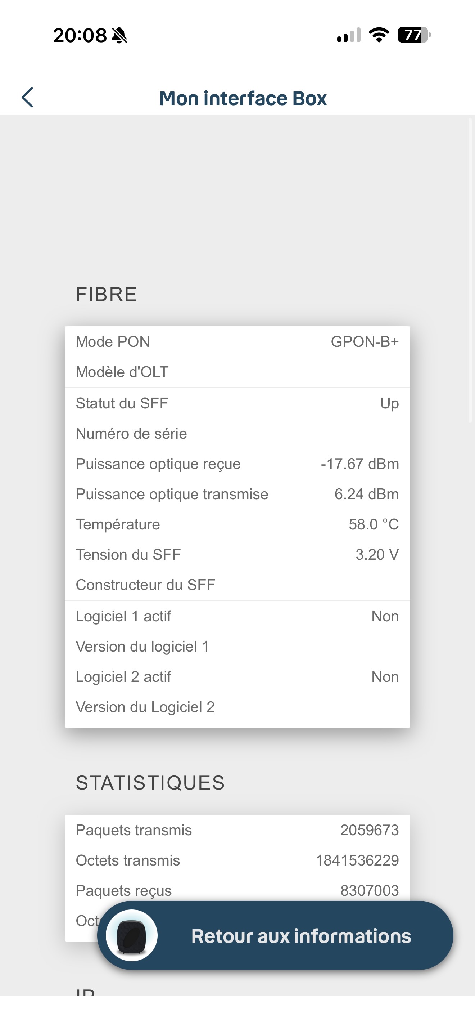Tap the box device icon in banner
This screenshot has height=1033, width=475.
coord(131,935)
